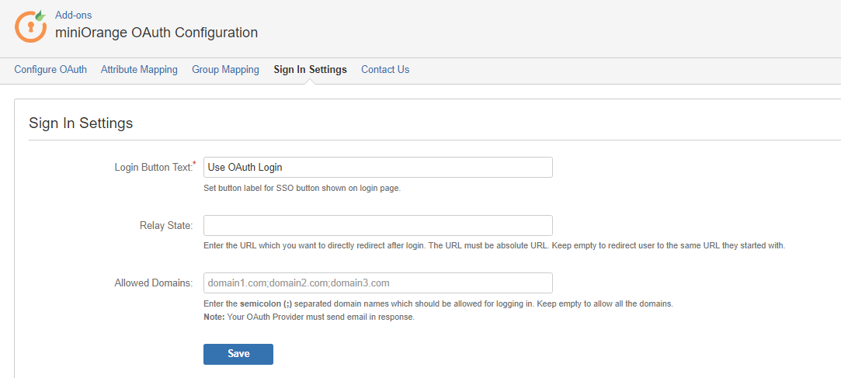Go to the Group Mapping tab

tap(226, 70)
